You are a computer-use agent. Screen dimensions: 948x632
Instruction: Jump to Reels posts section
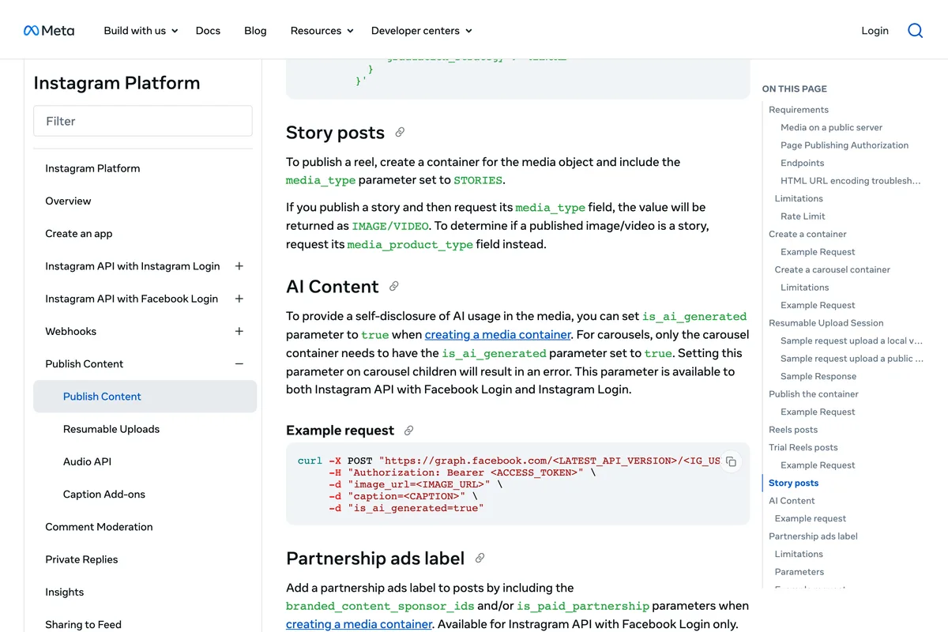click(793, 430)
